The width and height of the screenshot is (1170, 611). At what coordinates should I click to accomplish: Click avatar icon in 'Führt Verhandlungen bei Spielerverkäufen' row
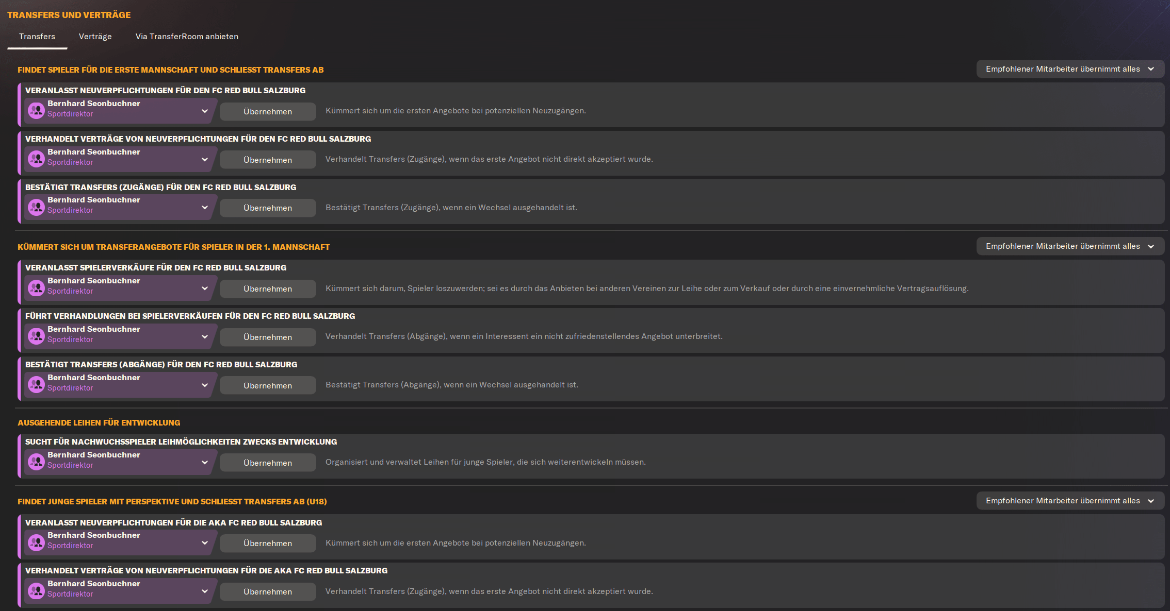tap(36, 336)
